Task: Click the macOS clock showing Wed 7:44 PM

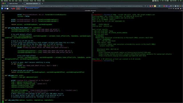Action: 173,1
